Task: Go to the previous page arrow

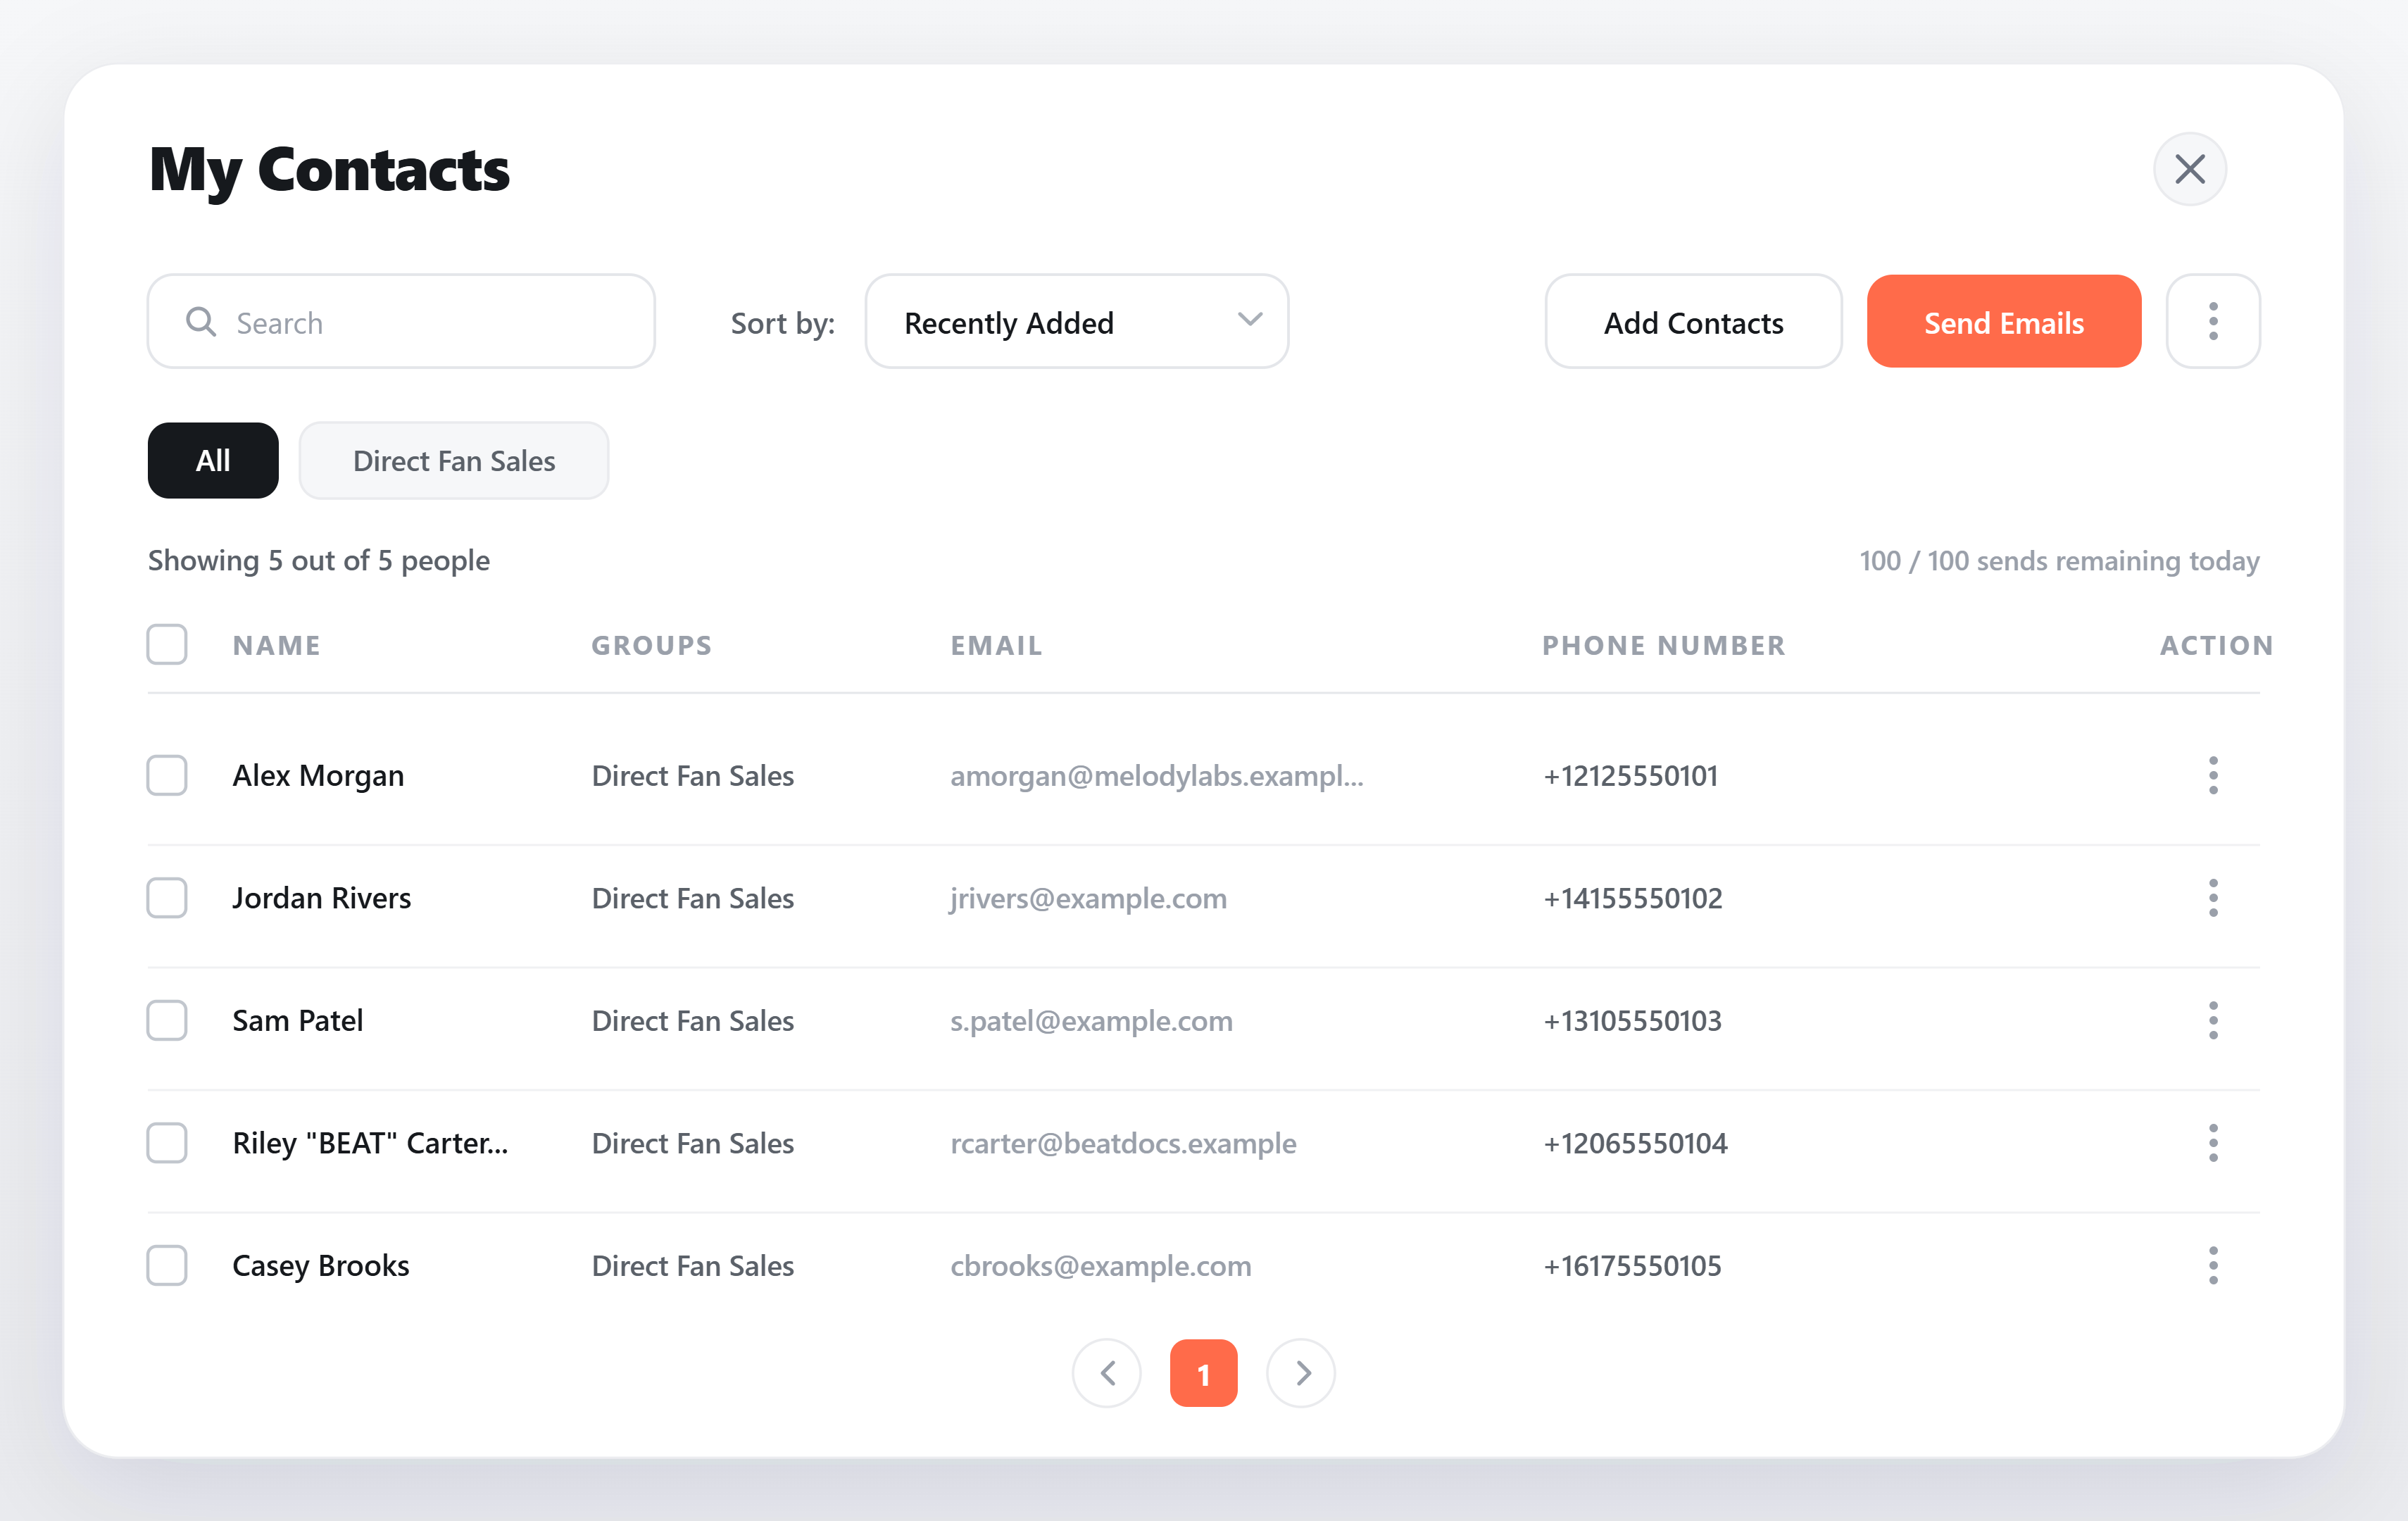Action: pos(1107,1373)
